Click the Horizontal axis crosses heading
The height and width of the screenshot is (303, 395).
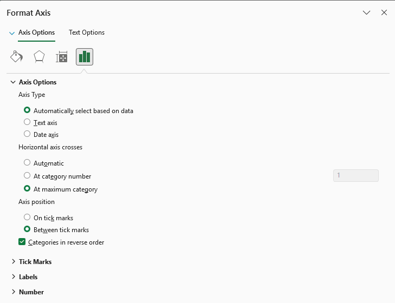pos(50,147)
